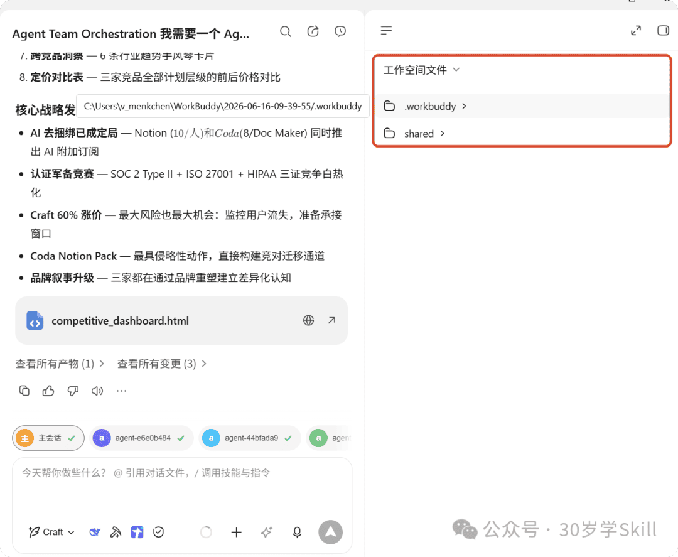Viewport: 678px width, 557px height.
Task: Open 查看所有变更 (3) link
Action: click(x=162, y=364)
